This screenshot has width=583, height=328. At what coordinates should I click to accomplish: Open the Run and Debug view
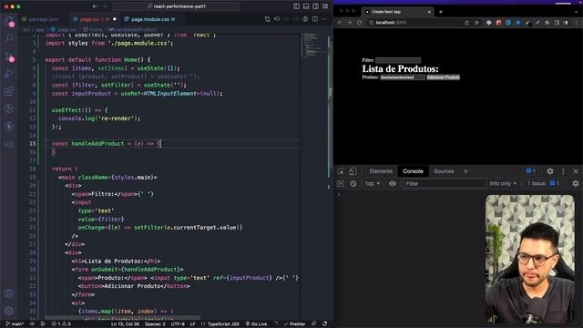[x=9, y=74]
